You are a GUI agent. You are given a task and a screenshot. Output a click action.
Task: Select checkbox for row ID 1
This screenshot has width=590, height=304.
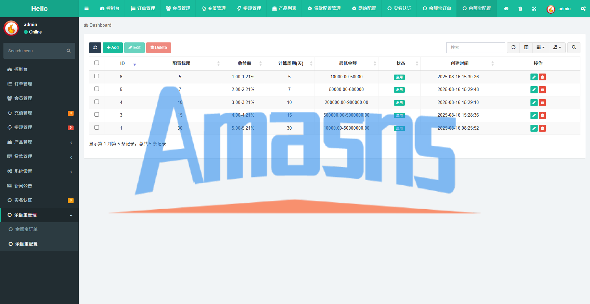pos(97,128)
